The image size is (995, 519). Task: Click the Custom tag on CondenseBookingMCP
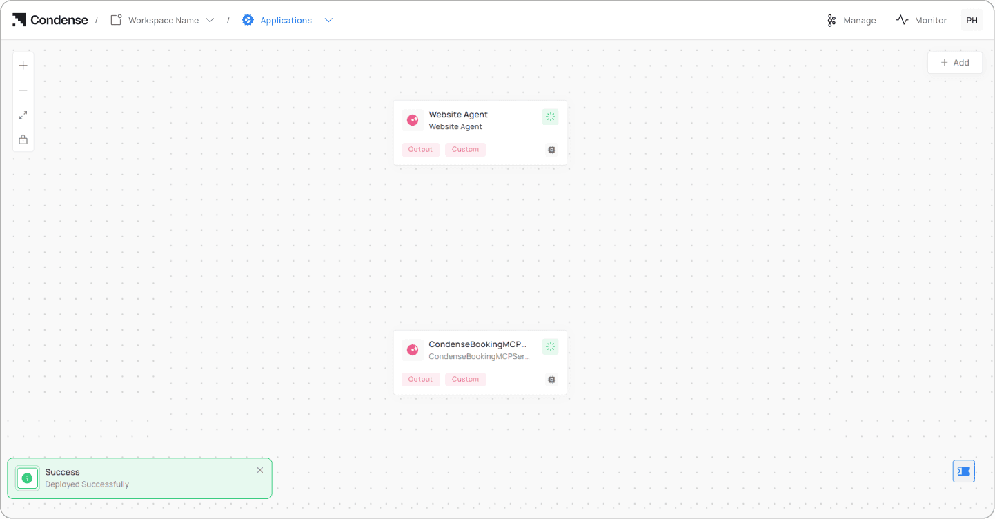(x=465, y=379)
